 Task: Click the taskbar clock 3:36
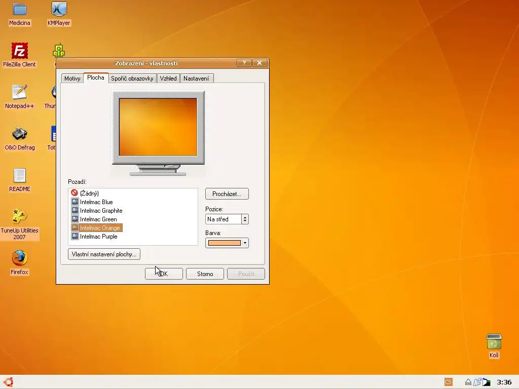pyautogui.click(x=504, y=382)
